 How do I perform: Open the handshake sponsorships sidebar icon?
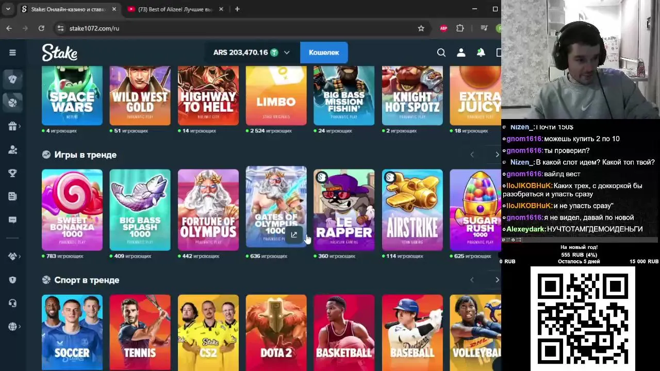tap(13, 256)
